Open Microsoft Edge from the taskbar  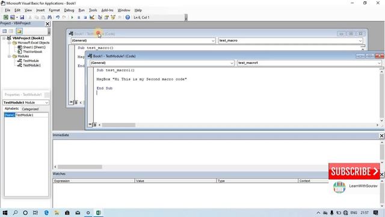(46, 213)
